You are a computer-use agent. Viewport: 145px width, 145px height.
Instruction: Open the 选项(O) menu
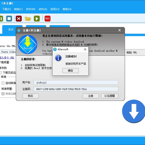point(55,9)
